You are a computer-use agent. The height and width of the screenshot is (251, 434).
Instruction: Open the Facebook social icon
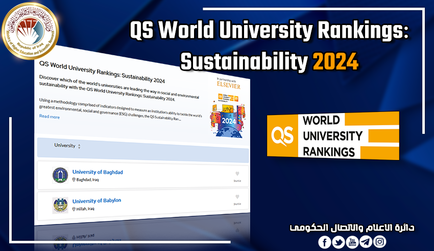(324, 242)
